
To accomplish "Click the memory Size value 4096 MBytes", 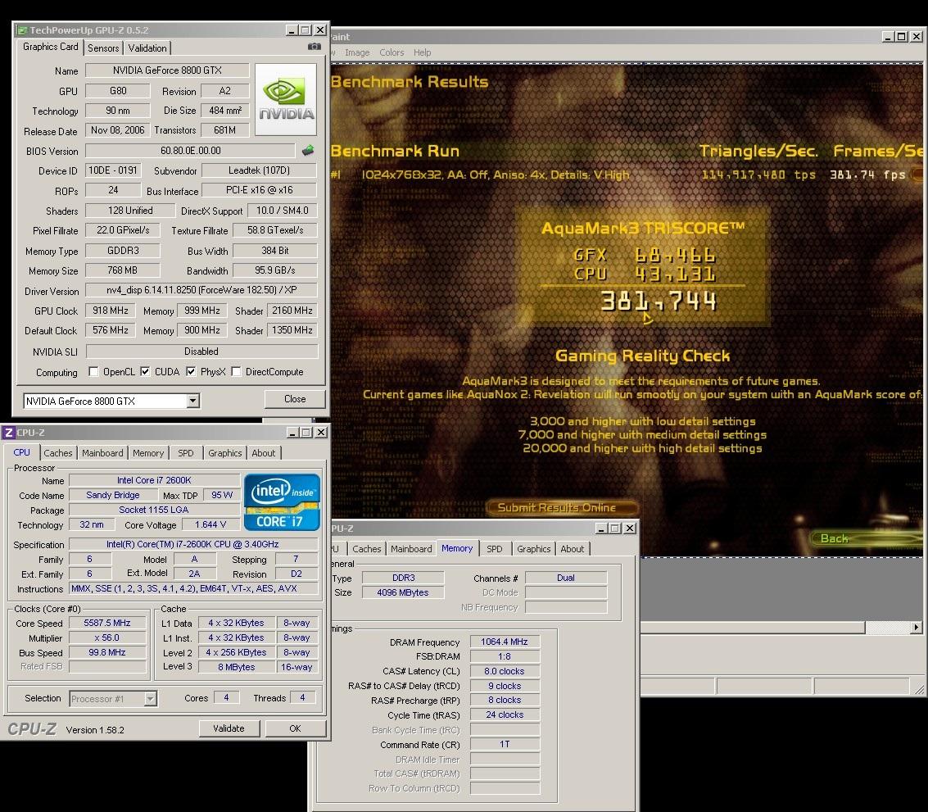I will click(402, 592).
